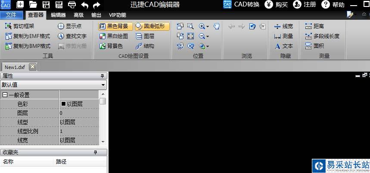The width and height of the screenshot is (370, 173).
Task: Select the pan hand tool
Action: tap(217, 26)
